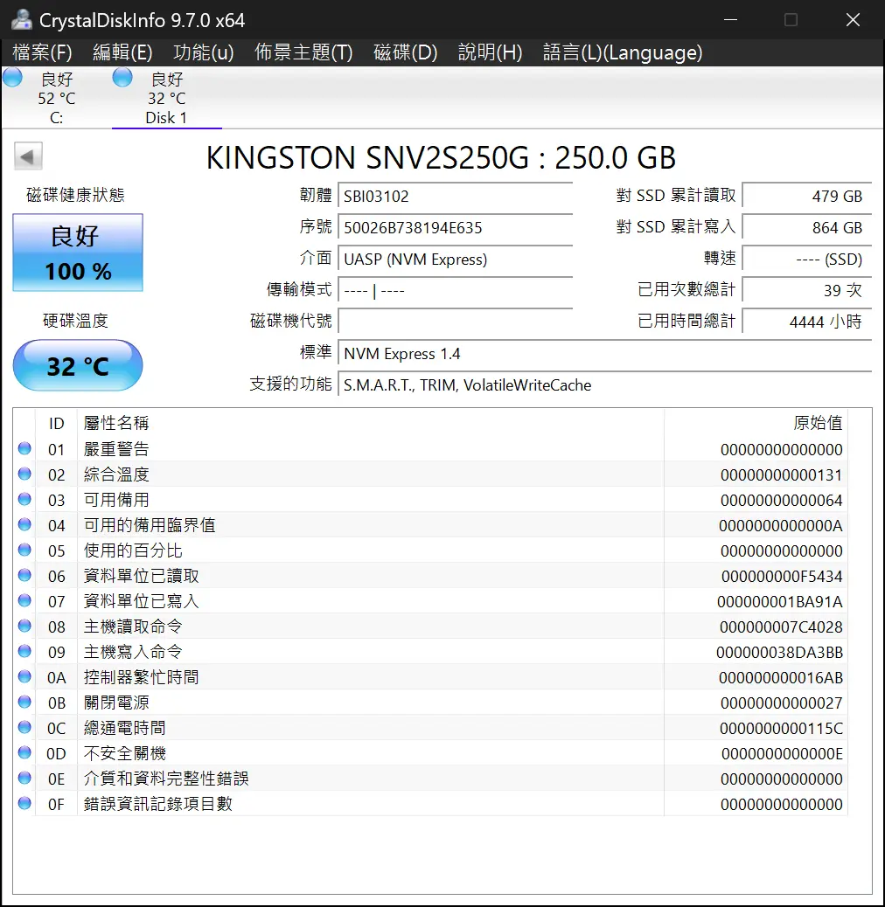This screenshot has width=885, height=907.
Task: Click the 良好 100 % health status button
Action: tap(78, 253)
